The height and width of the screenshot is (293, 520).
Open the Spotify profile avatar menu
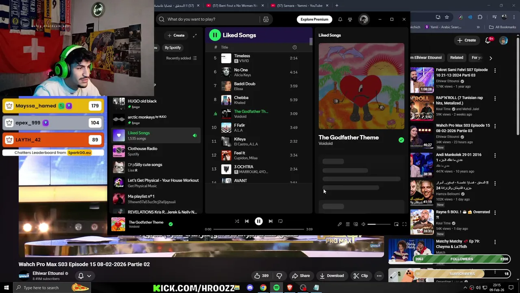[364, 19]
